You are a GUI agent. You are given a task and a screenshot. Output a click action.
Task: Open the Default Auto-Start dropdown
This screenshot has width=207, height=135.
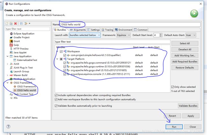191,35
